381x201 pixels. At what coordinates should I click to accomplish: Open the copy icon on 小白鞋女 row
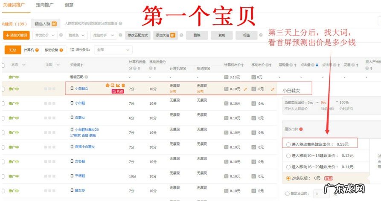point(113,85)
